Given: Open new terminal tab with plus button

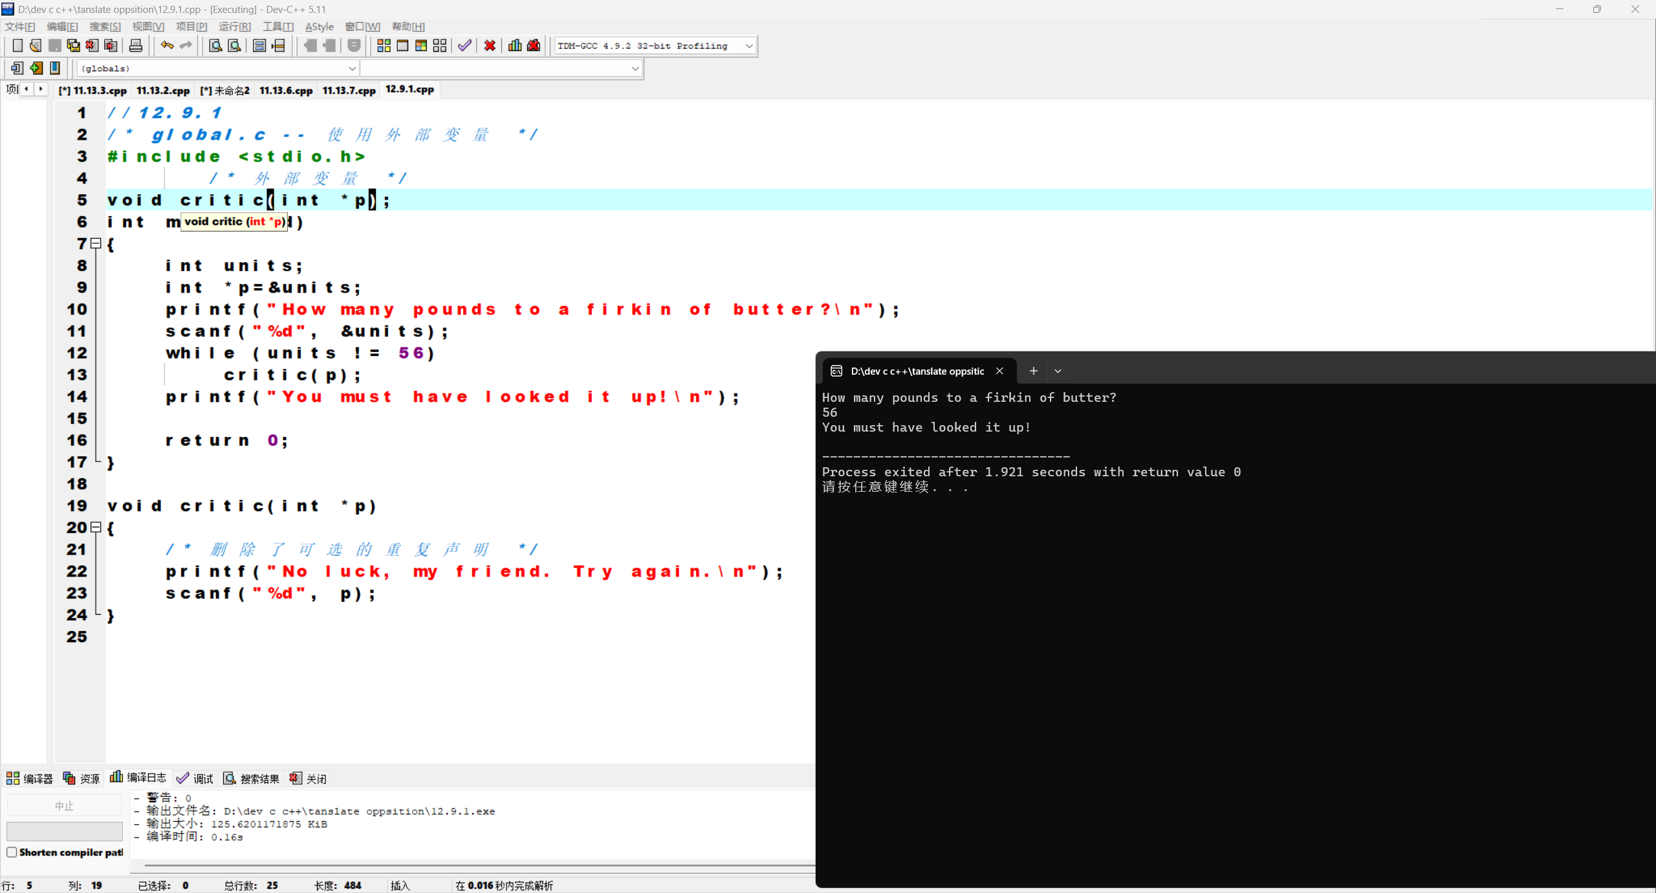Looking at the screenshot, I should click(x=1033, y=371).
